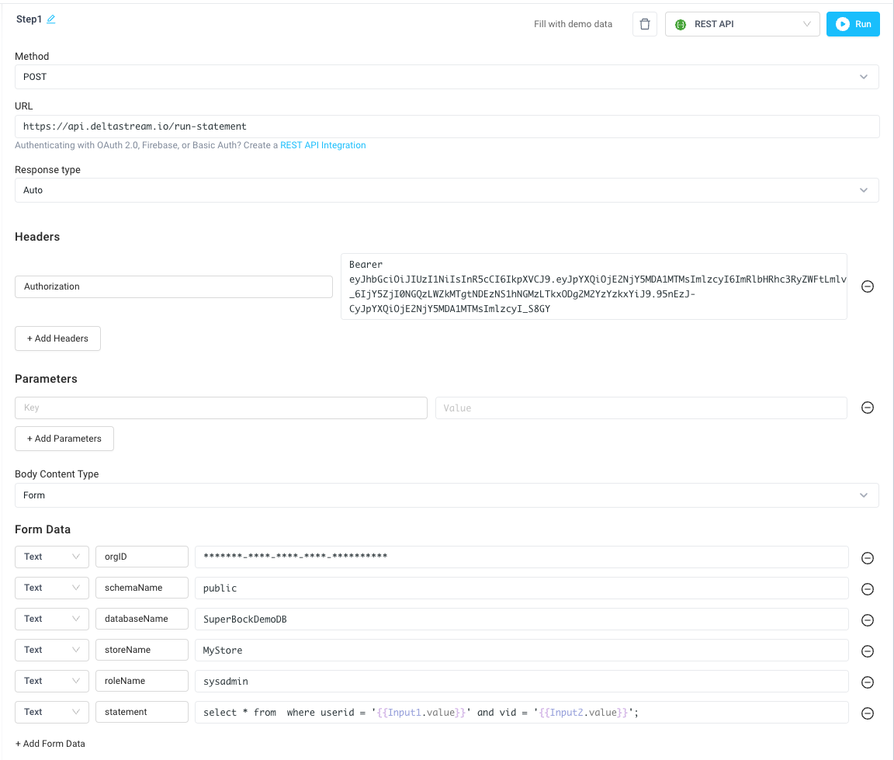Open the Text type dropdown for storeName
This screenshot has height=760, width=894.
(52, 650)
